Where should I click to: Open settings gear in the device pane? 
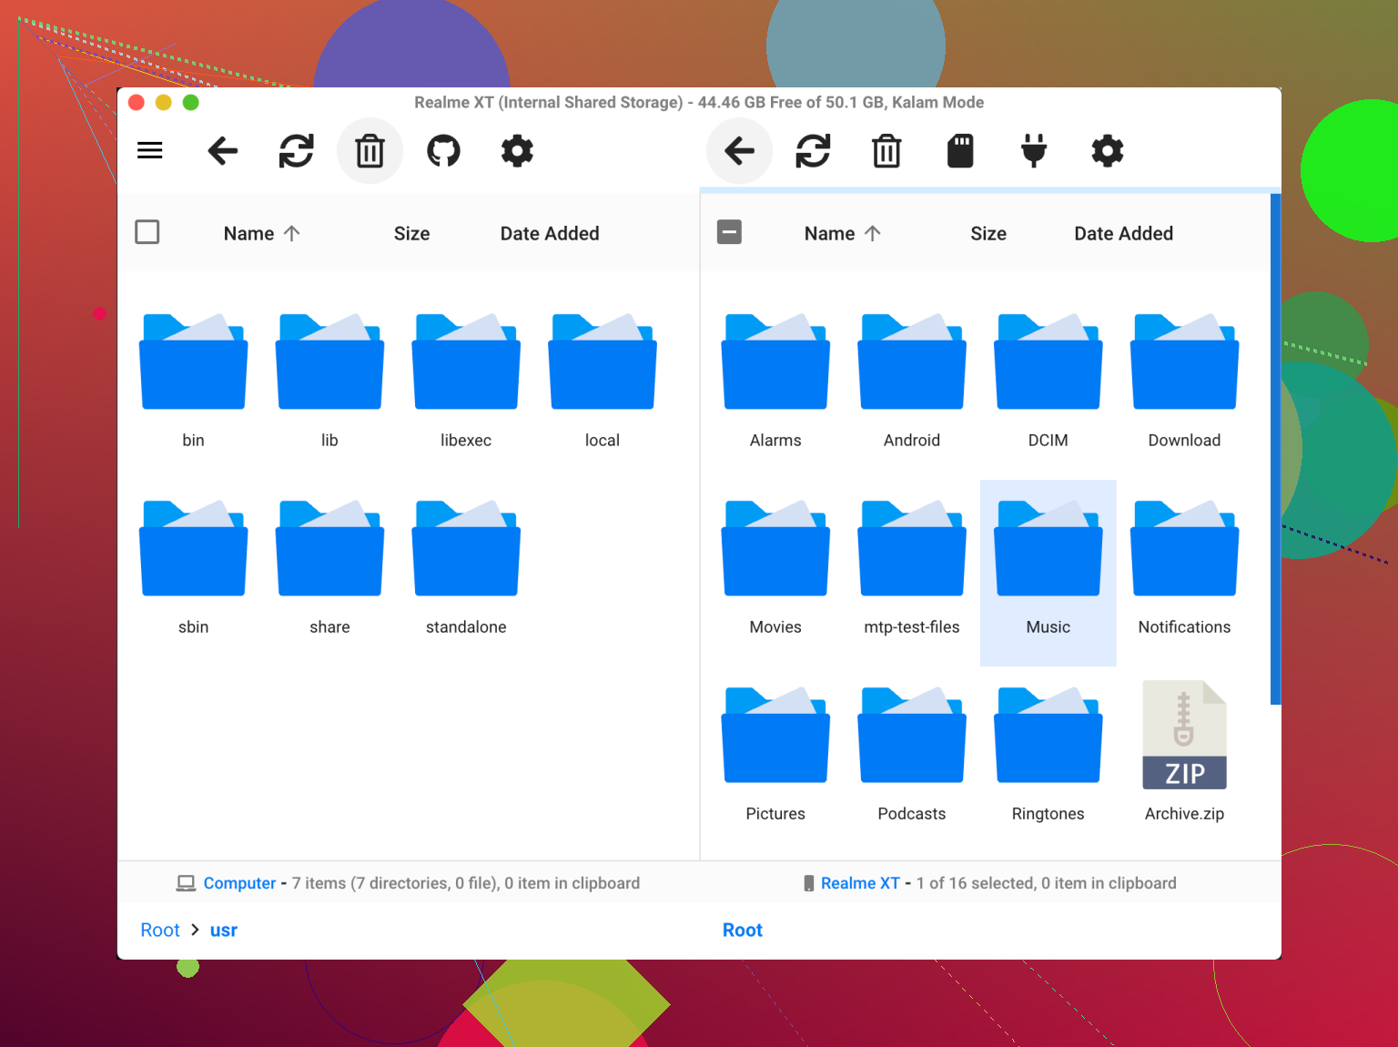pyautogui.click(x=1108, y=151)
